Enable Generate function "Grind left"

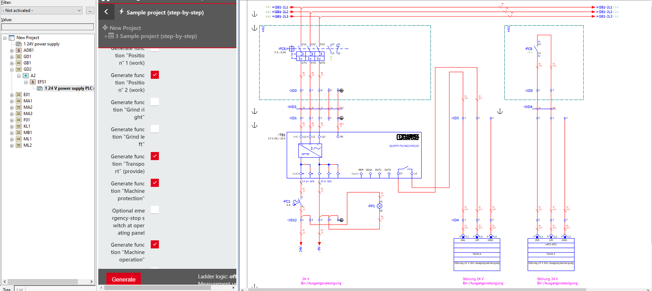[155, 129]
